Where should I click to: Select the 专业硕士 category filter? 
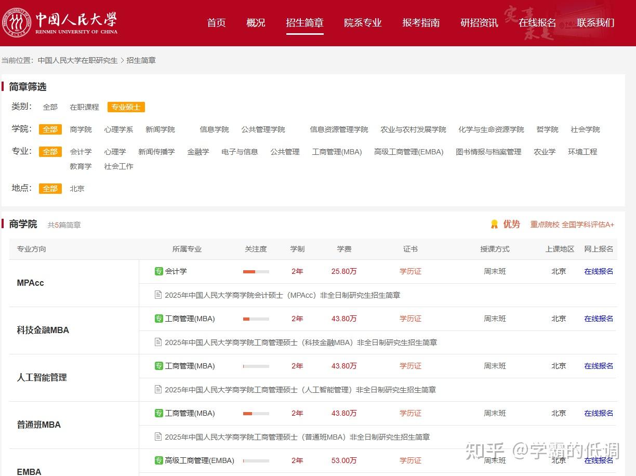(126, 107)
